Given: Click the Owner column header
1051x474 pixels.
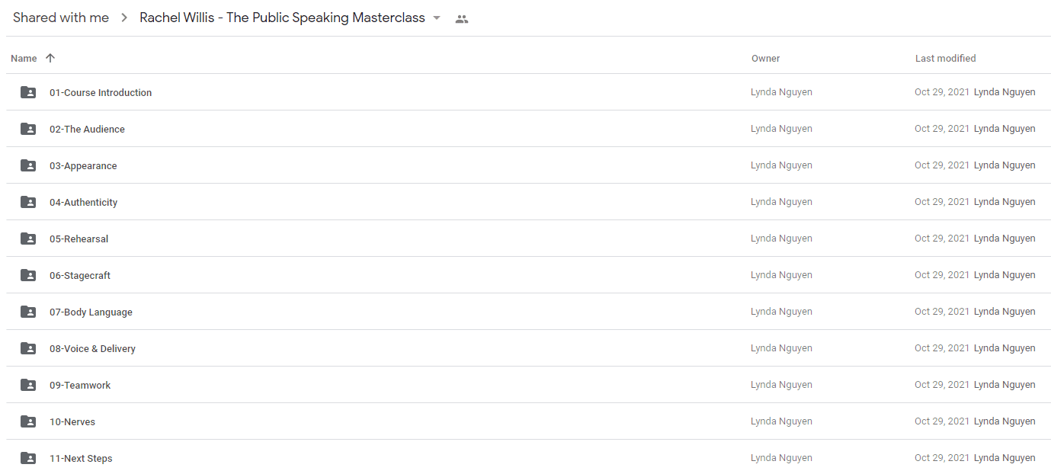Looking at the screenshot, I should click(766, 58).
